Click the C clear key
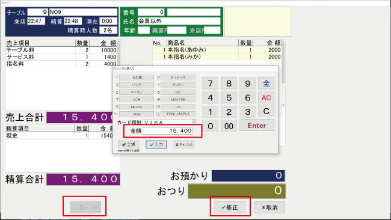Viewport: 391px width, 220px height. tap(266, 111)
